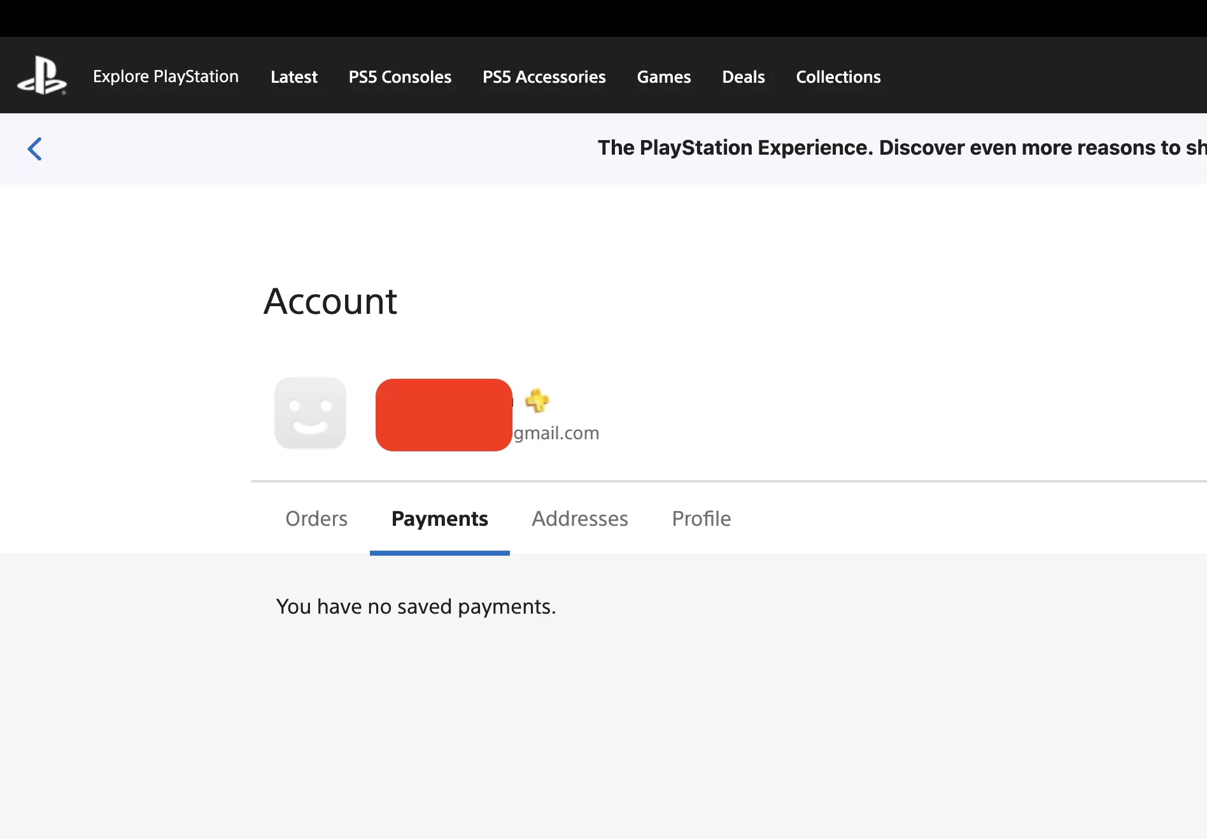Open the Explore PlayStation menu
Image resolution: width=1207 pixels, height=839 pixels.
pos(166,76)
